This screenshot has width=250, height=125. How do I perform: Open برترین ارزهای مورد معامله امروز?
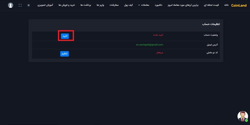coord(183,5)
